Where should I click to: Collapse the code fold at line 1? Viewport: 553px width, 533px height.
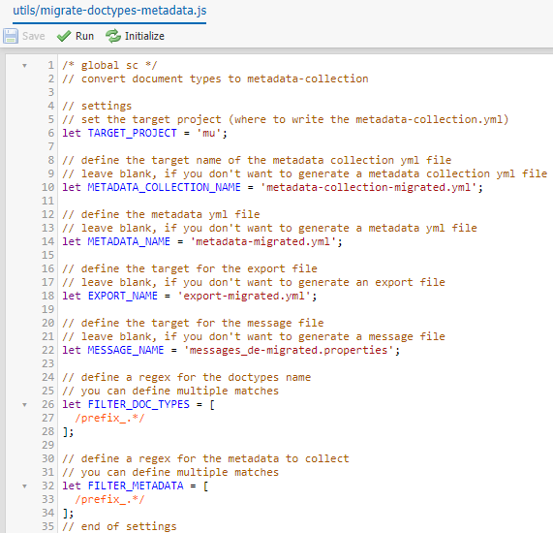[x=24, y=65]
